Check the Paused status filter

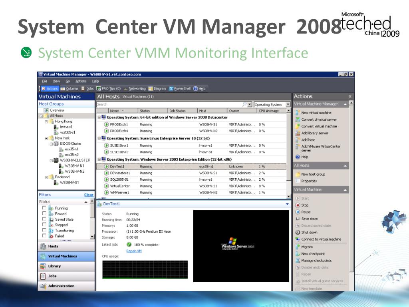coord(44,213)
